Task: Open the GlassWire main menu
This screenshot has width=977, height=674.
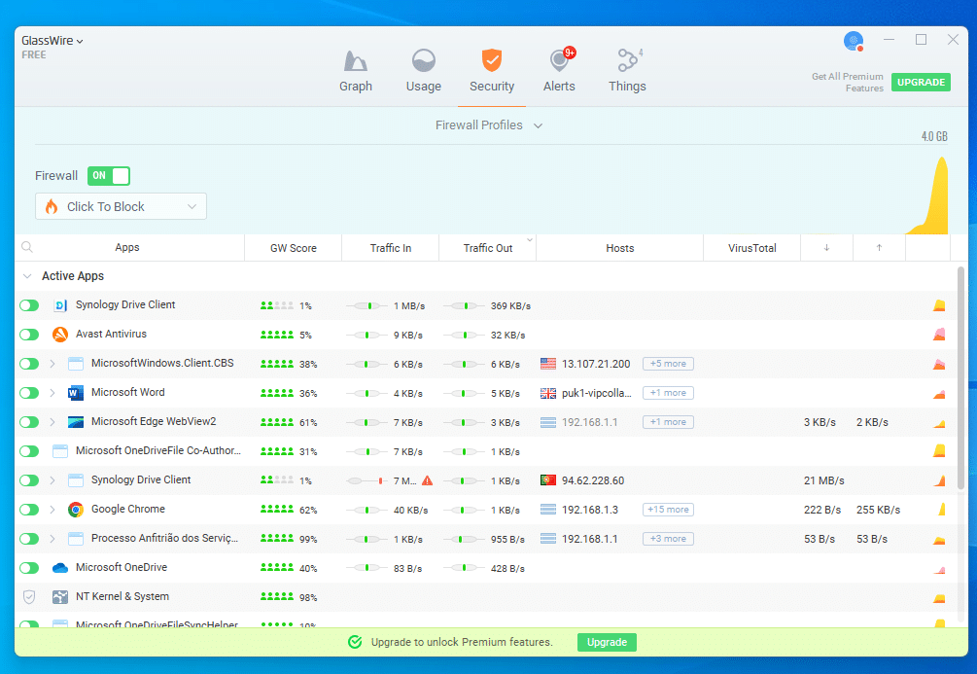Action: tap(52, 41)
